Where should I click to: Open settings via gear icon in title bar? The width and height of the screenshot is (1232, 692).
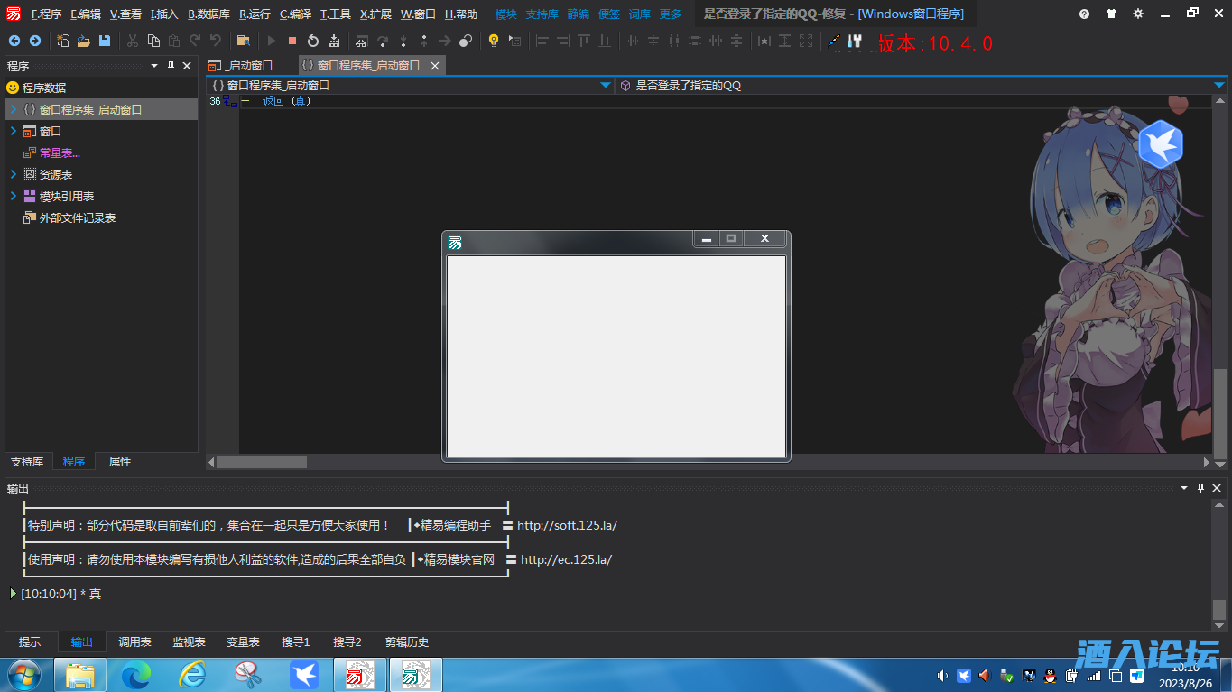1137,14
